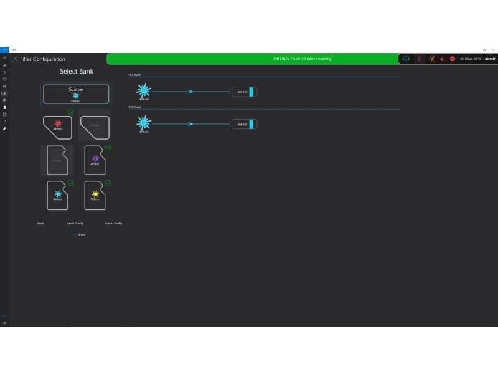Pick the blue 488nm laser bank
This screenshot has height=374, width=498.
(57, 195)
